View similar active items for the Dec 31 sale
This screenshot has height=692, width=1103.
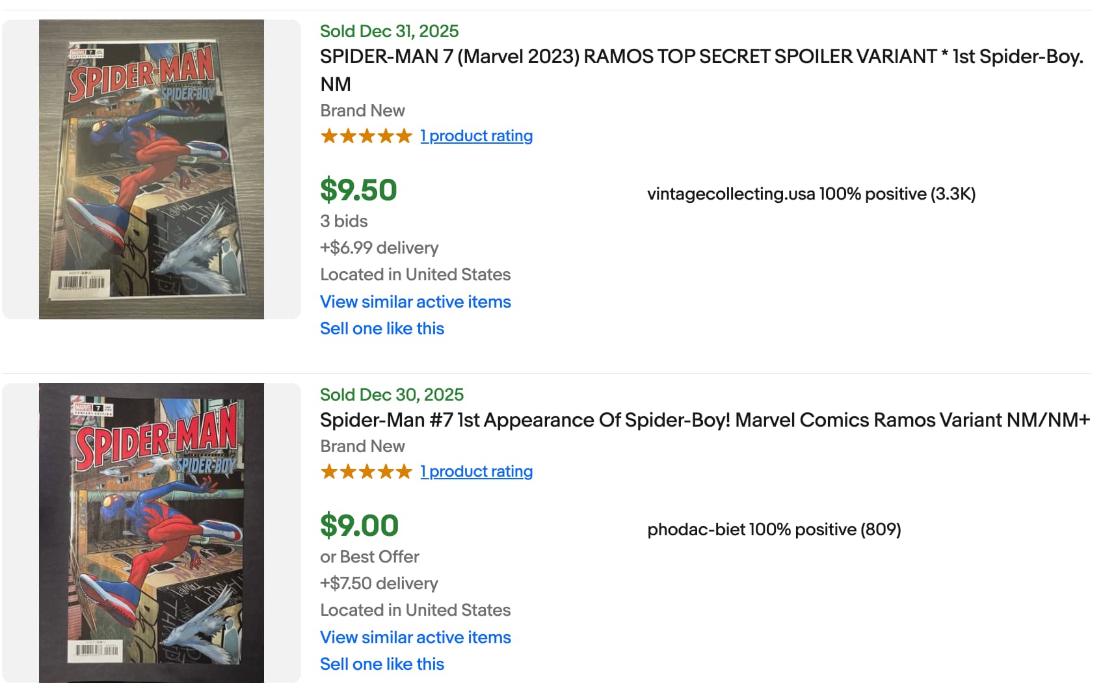click(415, 302)
